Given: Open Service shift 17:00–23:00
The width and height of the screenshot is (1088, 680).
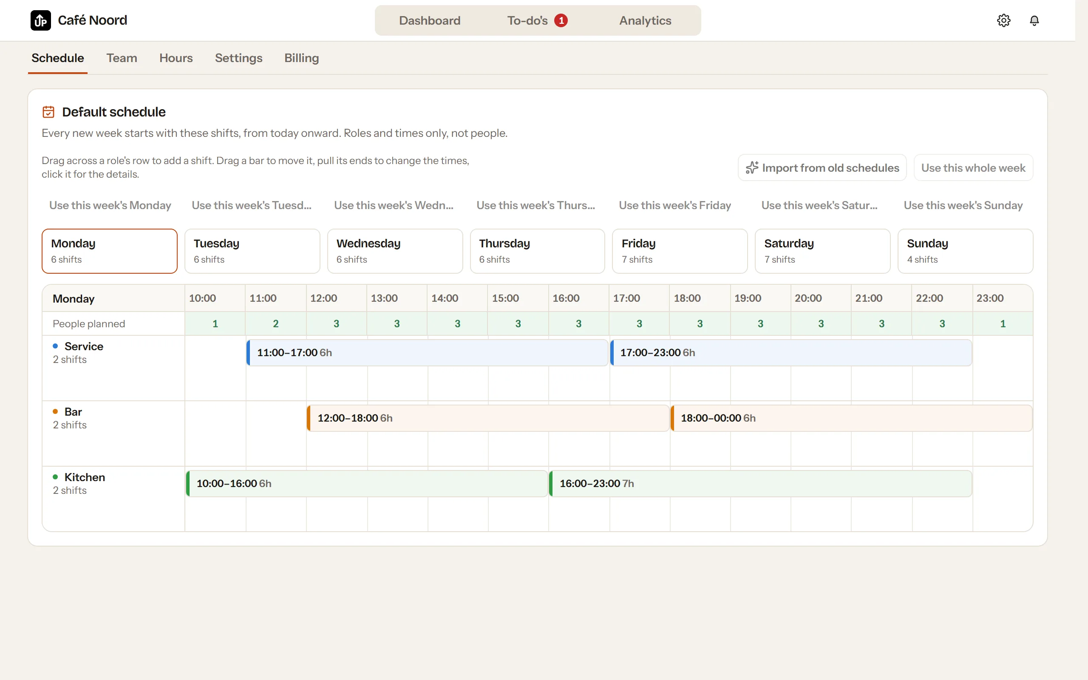Looking at the screenshot, I should [x=791, y=353].
